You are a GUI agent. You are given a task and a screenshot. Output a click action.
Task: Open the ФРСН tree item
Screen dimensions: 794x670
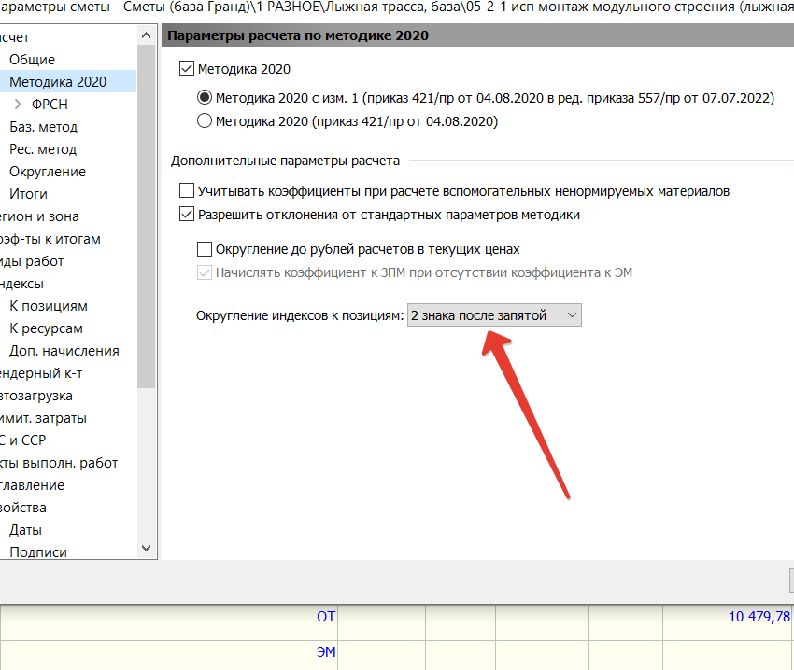coord(50,105)
